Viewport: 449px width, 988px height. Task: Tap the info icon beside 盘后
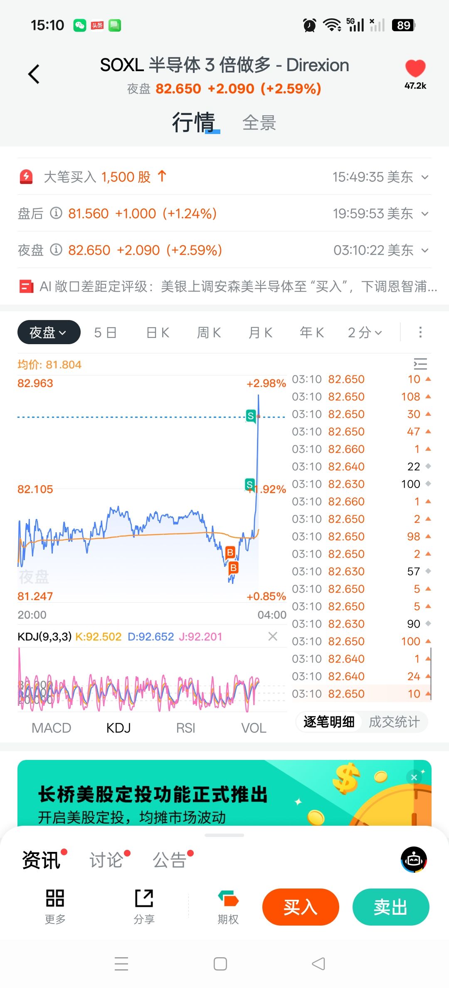coord(56,213)
